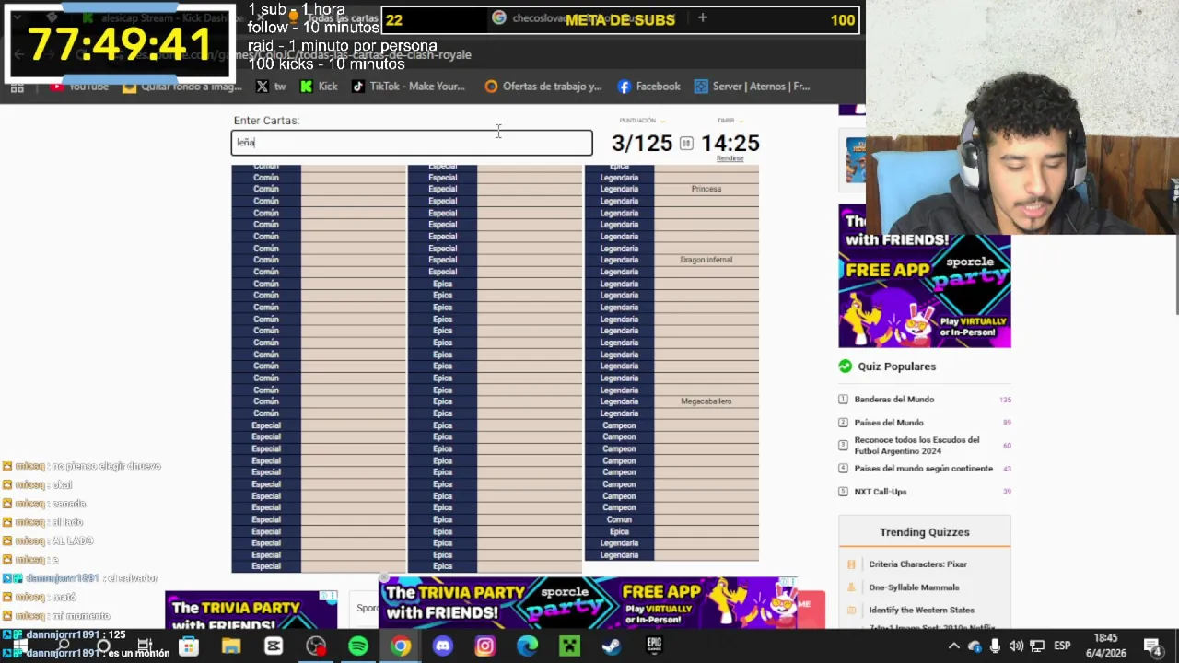Viewport: 1179px width, 663px height.
Task: Open Discord from taskbar
Action: (x=443, y=646)
